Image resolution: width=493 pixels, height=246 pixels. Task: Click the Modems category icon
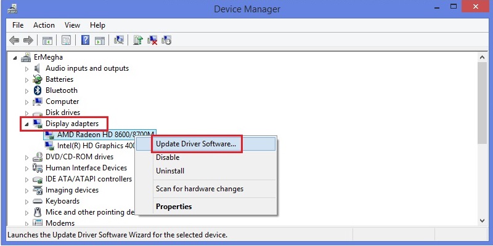[38, 223]
